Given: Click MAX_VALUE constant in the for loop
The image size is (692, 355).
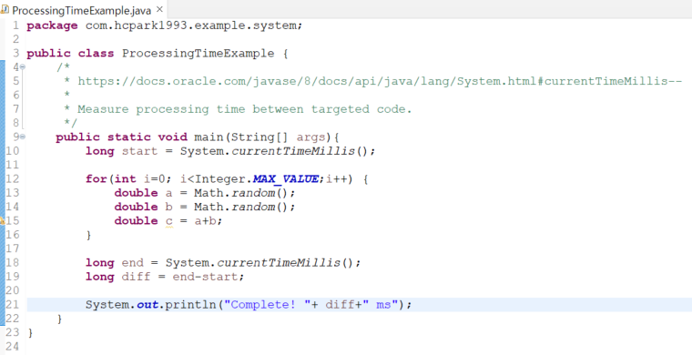Looking at the screenshot, I should point(286,179).
